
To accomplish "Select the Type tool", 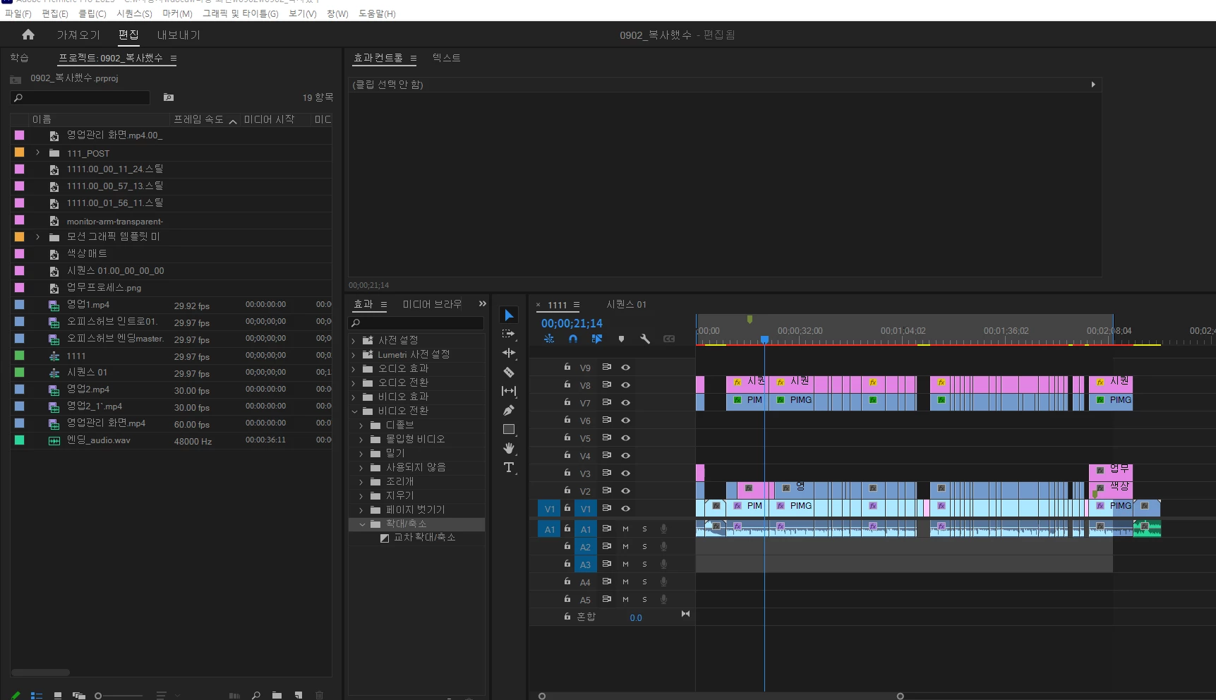I will (x=509, y=467).
